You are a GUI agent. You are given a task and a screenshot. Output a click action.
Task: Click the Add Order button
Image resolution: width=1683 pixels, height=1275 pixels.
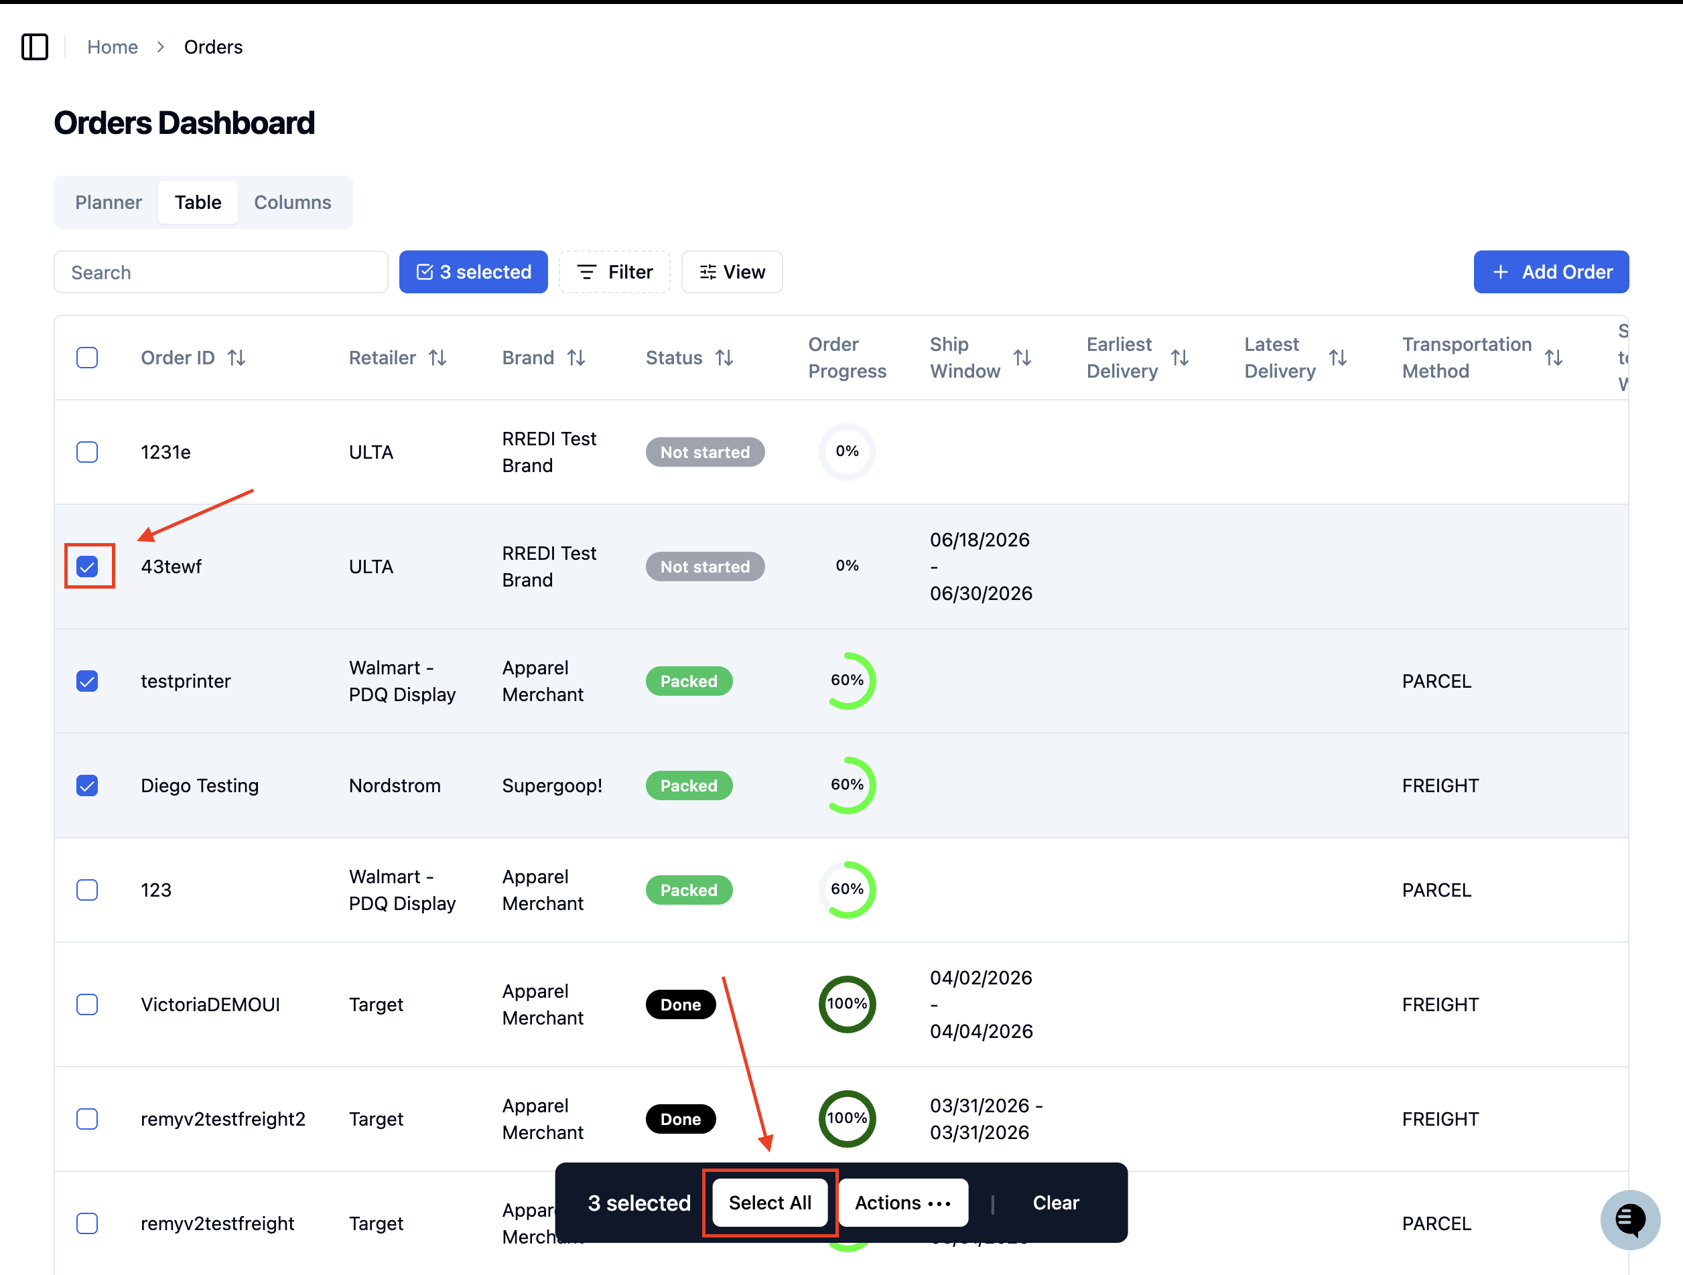point(1550,271)
